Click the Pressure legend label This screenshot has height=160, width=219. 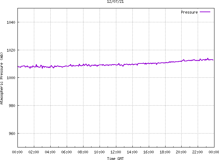pos(189,12)
